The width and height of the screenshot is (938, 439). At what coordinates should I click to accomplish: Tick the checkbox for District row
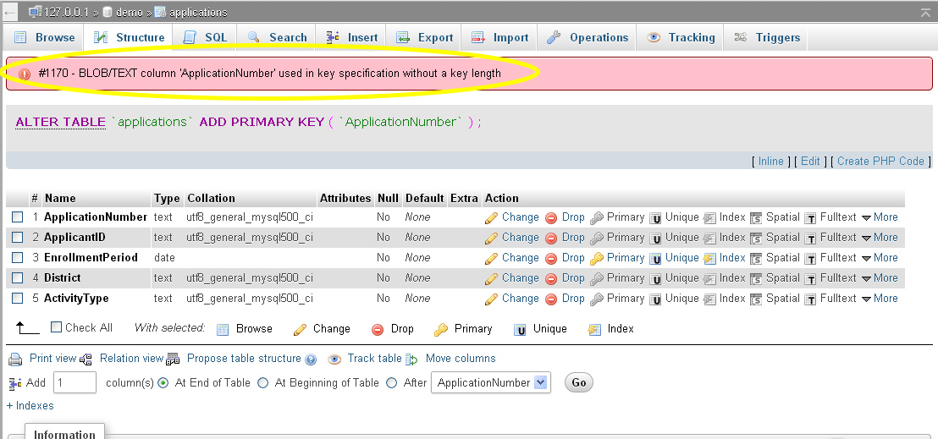click(18, 278)
